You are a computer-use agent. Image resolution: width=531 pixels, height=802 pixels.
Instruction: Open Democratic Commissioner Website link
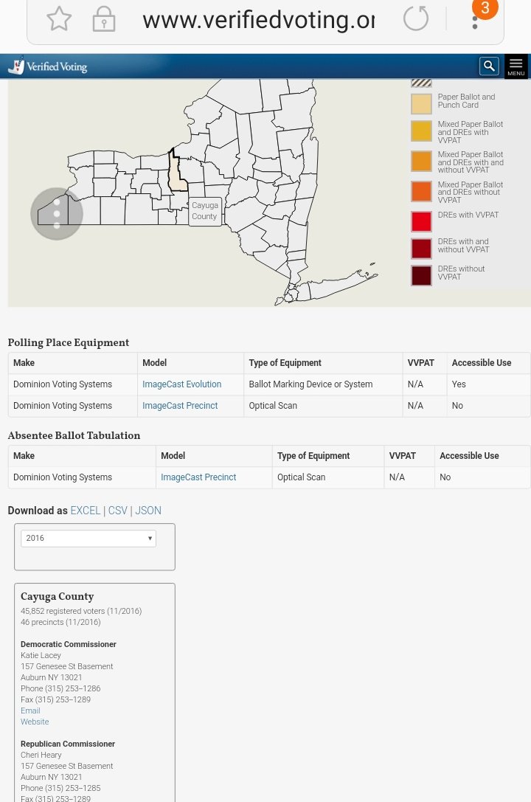(35, 722)
